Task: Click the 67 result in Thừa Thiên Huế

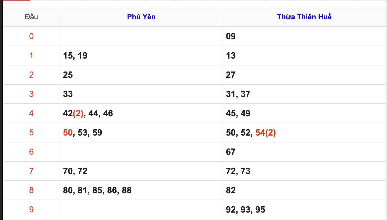Action: pyautogui.click(x=231, y=152)
